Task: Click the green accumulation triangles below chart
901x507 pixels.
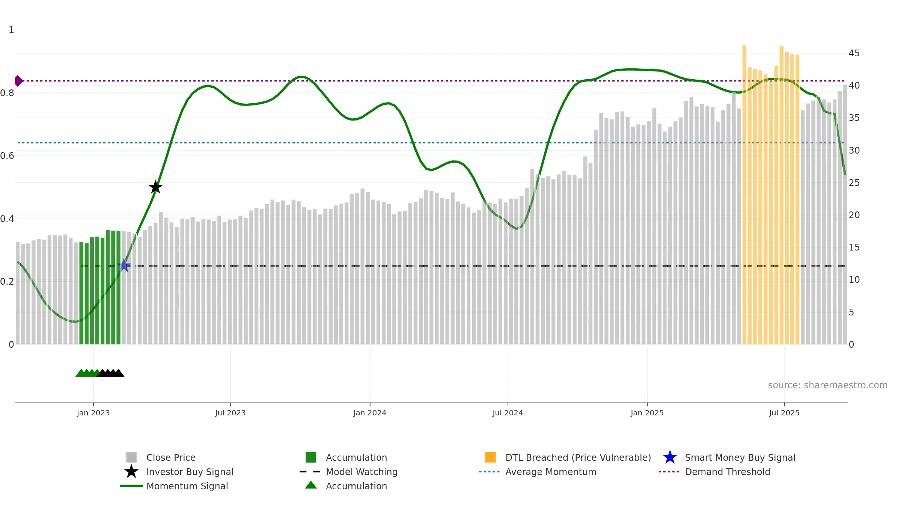Action: [87, 373]
